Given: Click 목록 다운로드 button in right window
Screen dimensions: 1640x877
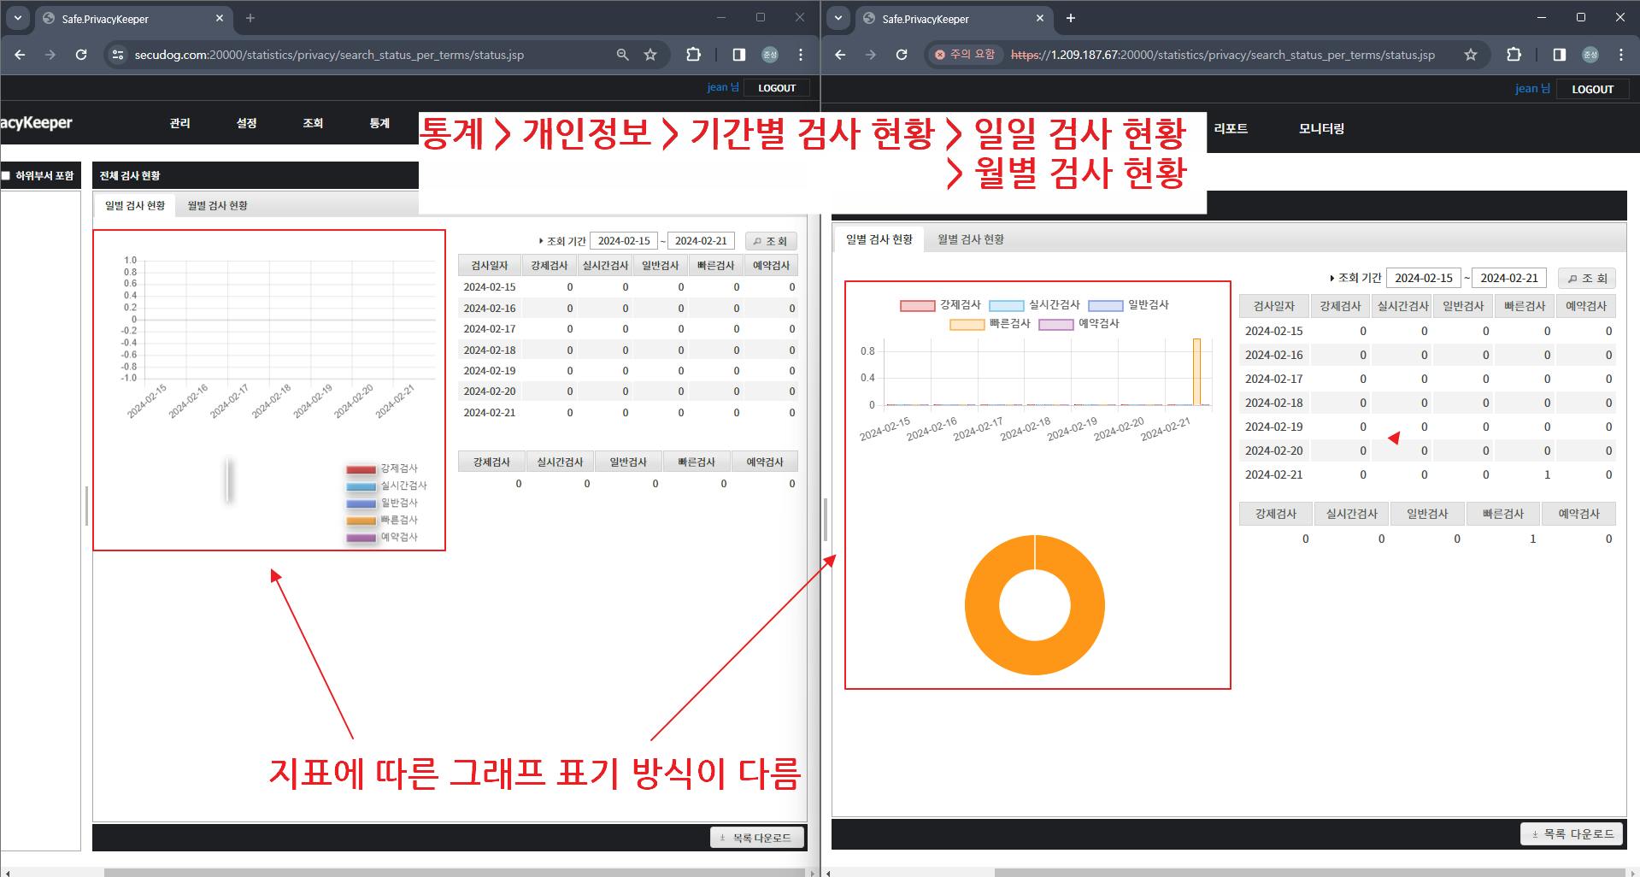Looking at the screenshot, I should point(1573,833).
